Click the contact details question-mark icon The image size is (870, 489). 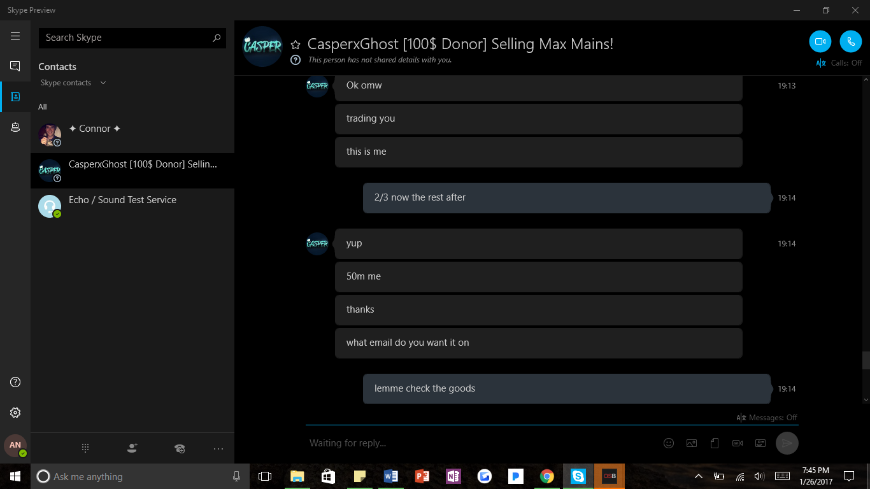click(296, 60)
